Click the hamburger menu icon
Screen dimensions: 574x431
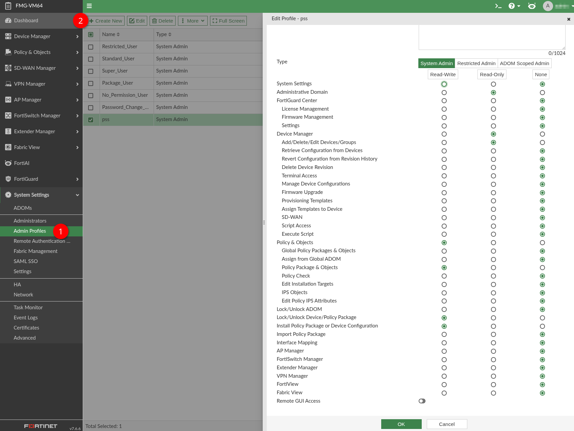click(x=89, y=6)
